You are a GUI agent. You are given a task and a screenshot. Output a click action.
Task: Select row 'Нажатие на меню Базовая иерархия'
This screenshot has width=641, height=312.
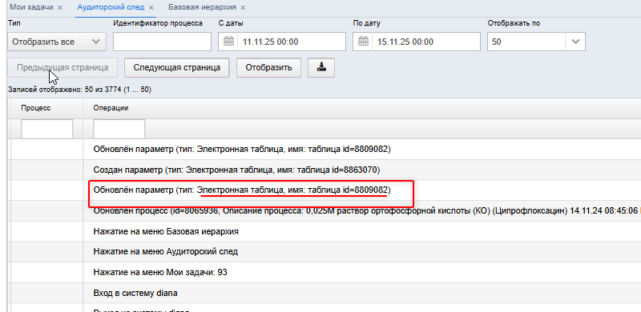[x=325, y=231]
